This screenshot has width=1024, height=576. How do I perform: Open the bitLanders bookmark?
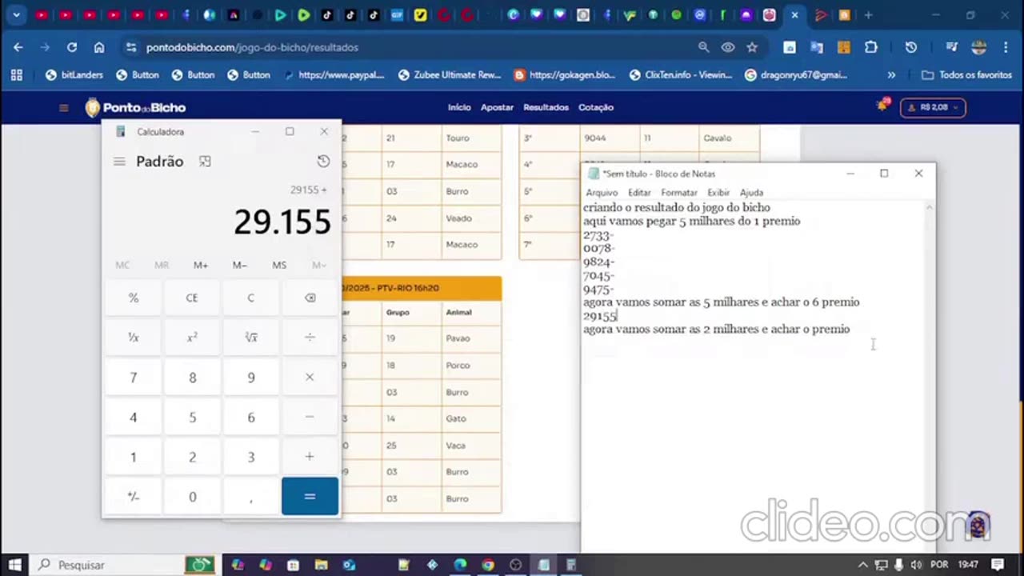pyautogui.click(x=74, y=74)
